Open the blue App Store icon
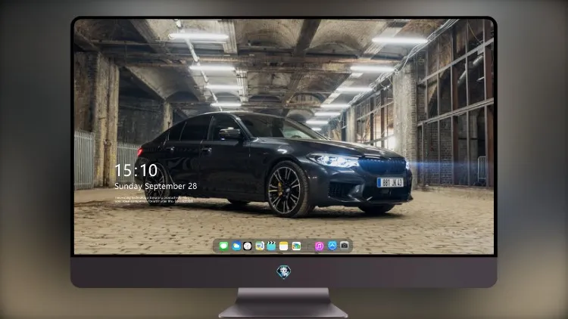 click(332, 246)
